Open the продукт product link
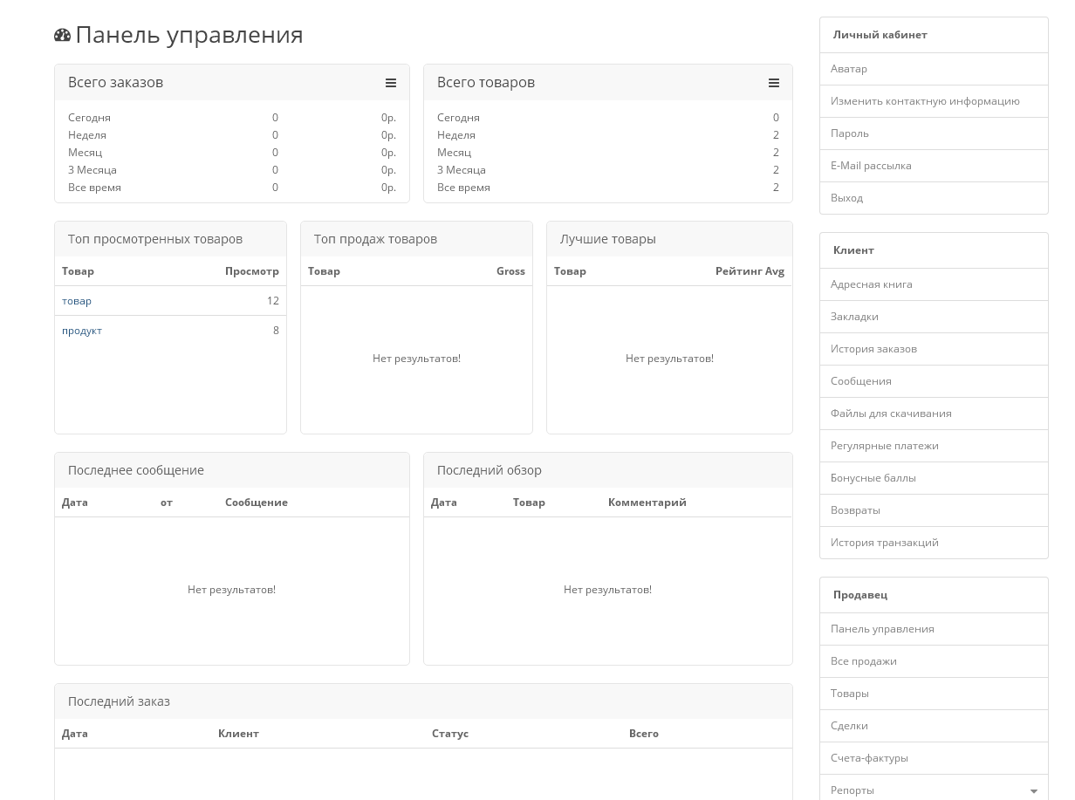The image size is (1075, 800). (x=82, y=331)
